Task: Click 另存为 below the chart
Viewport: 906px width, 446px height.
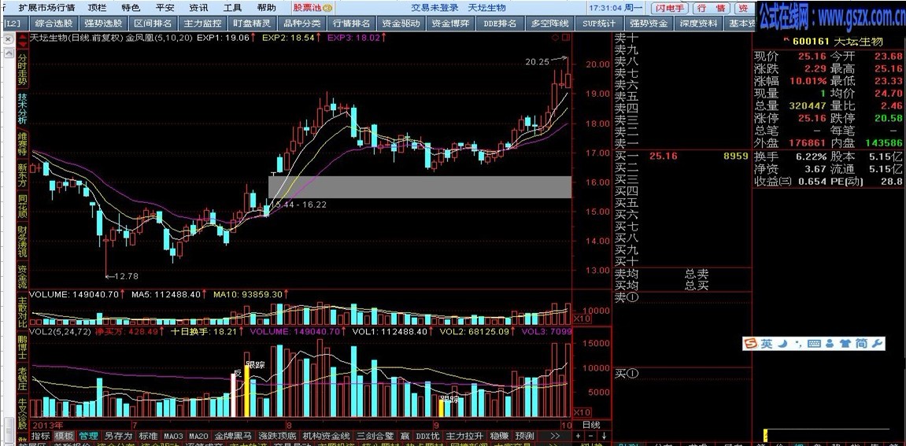Action: click(x=118, y=436)
